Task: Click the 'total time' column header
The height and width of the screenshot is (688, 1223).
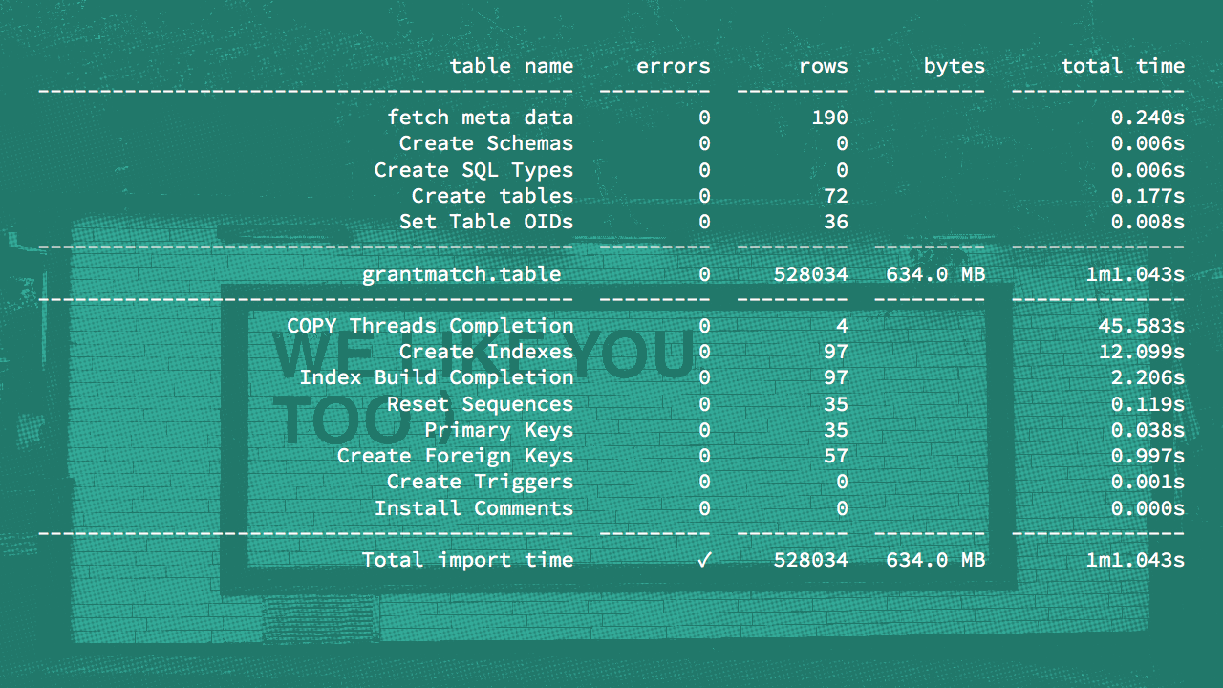Action: tap(1123, 66)
